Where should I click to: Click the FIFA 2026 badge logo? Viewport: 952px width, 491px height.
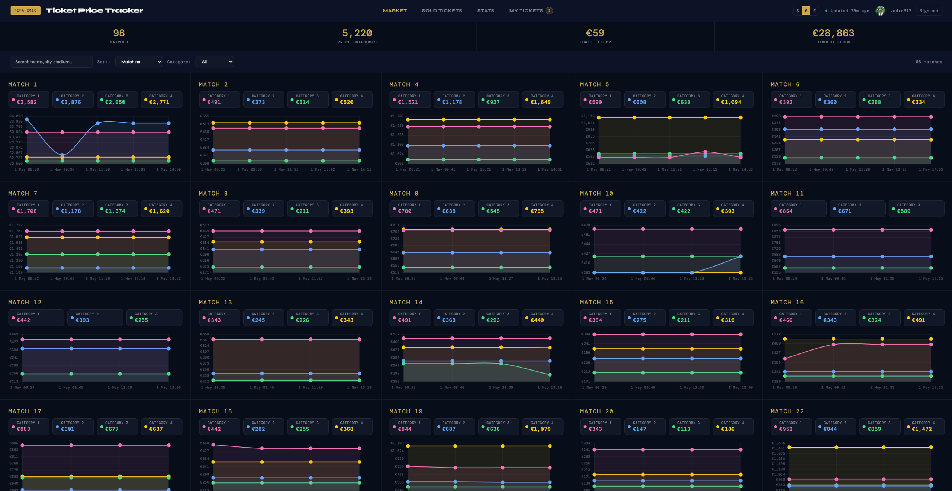[25, 10]
